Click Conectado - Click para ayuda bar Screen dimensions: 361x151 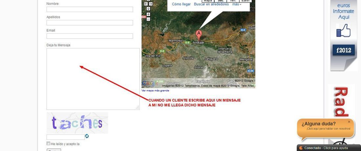point(329,148)
